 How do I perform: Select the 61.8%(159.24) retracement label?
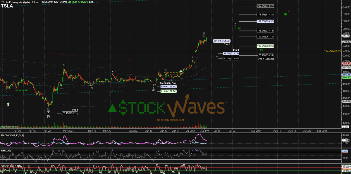[x=168, y=91]
